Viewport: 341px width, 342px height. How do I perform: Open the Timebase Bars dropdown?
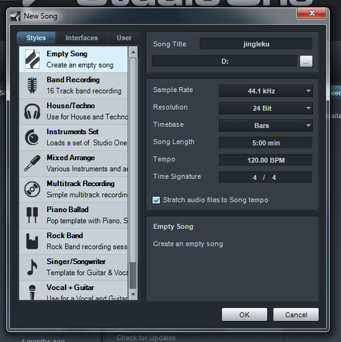point(266,126)
